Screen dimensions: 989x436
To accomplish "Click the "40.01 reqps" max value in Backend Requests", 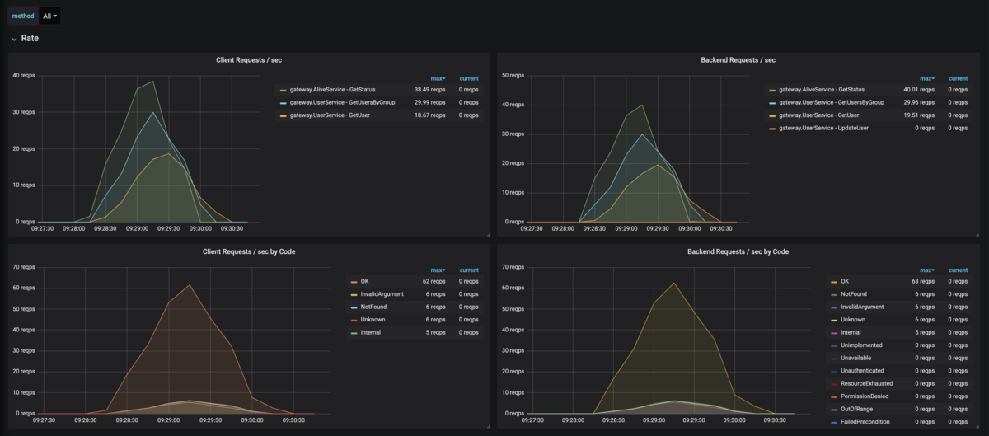I will pos(919,89).
